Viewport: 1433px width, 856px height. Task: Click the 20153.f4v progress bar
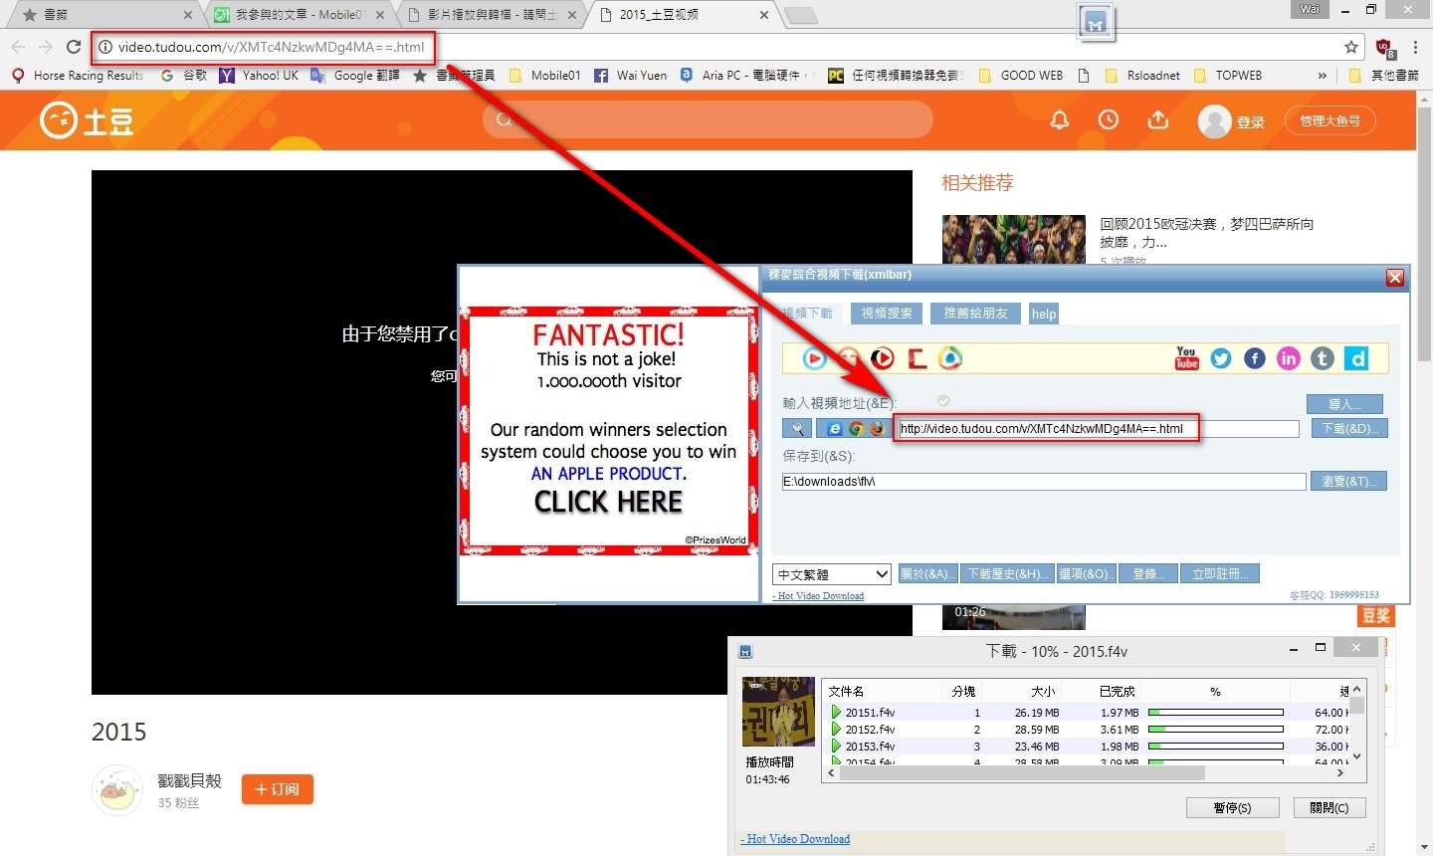[1215, 747]
